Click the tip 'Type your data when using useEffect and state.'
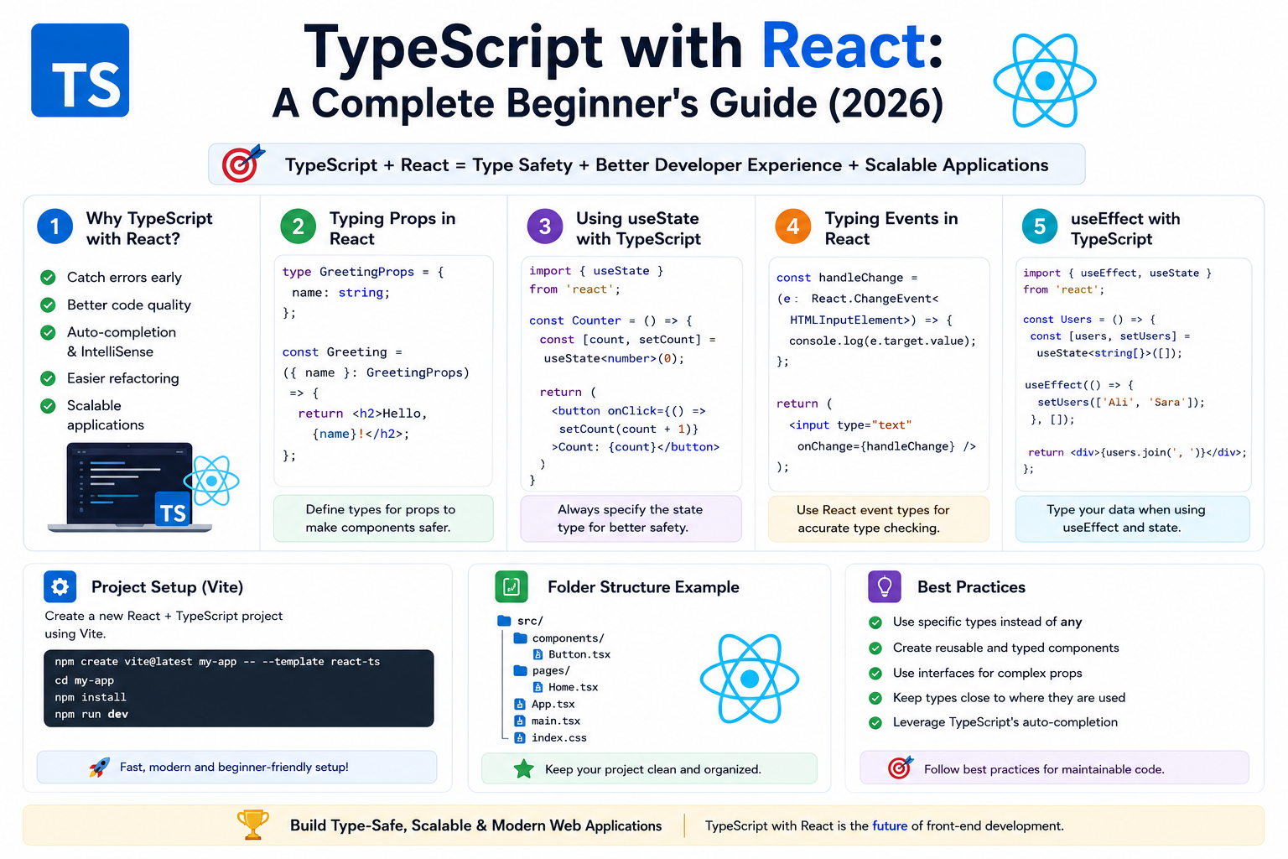 (x=1132, y=519)
